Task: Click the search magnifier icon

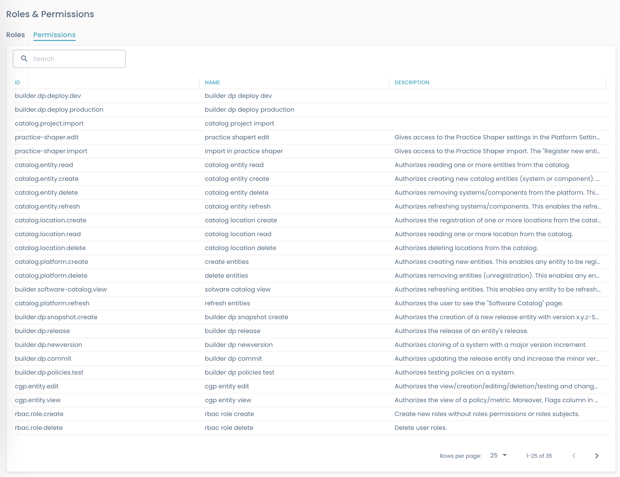Action: pyautogui.click(x=24, y=59)
